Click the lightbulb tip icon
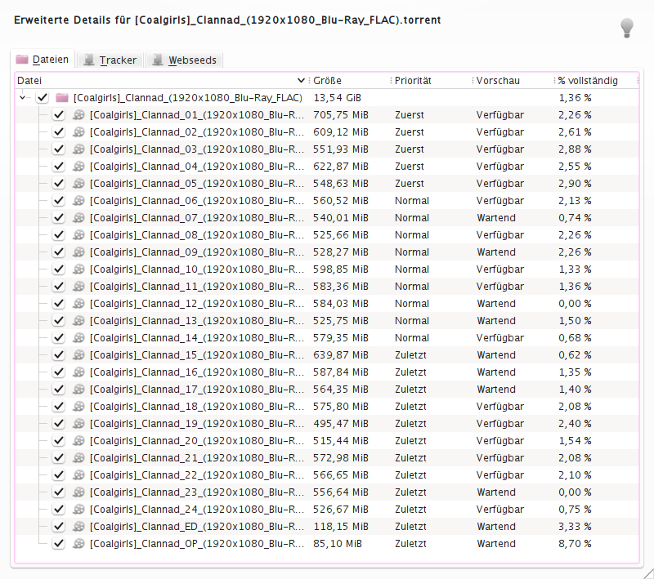 (626, 28)
